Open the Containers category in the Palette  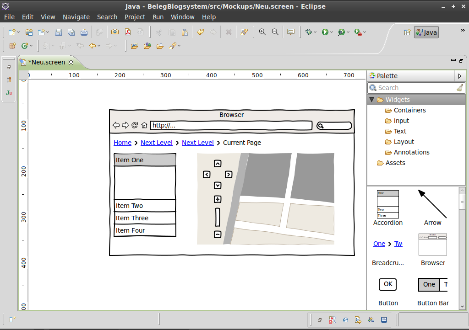pos(410,110)
